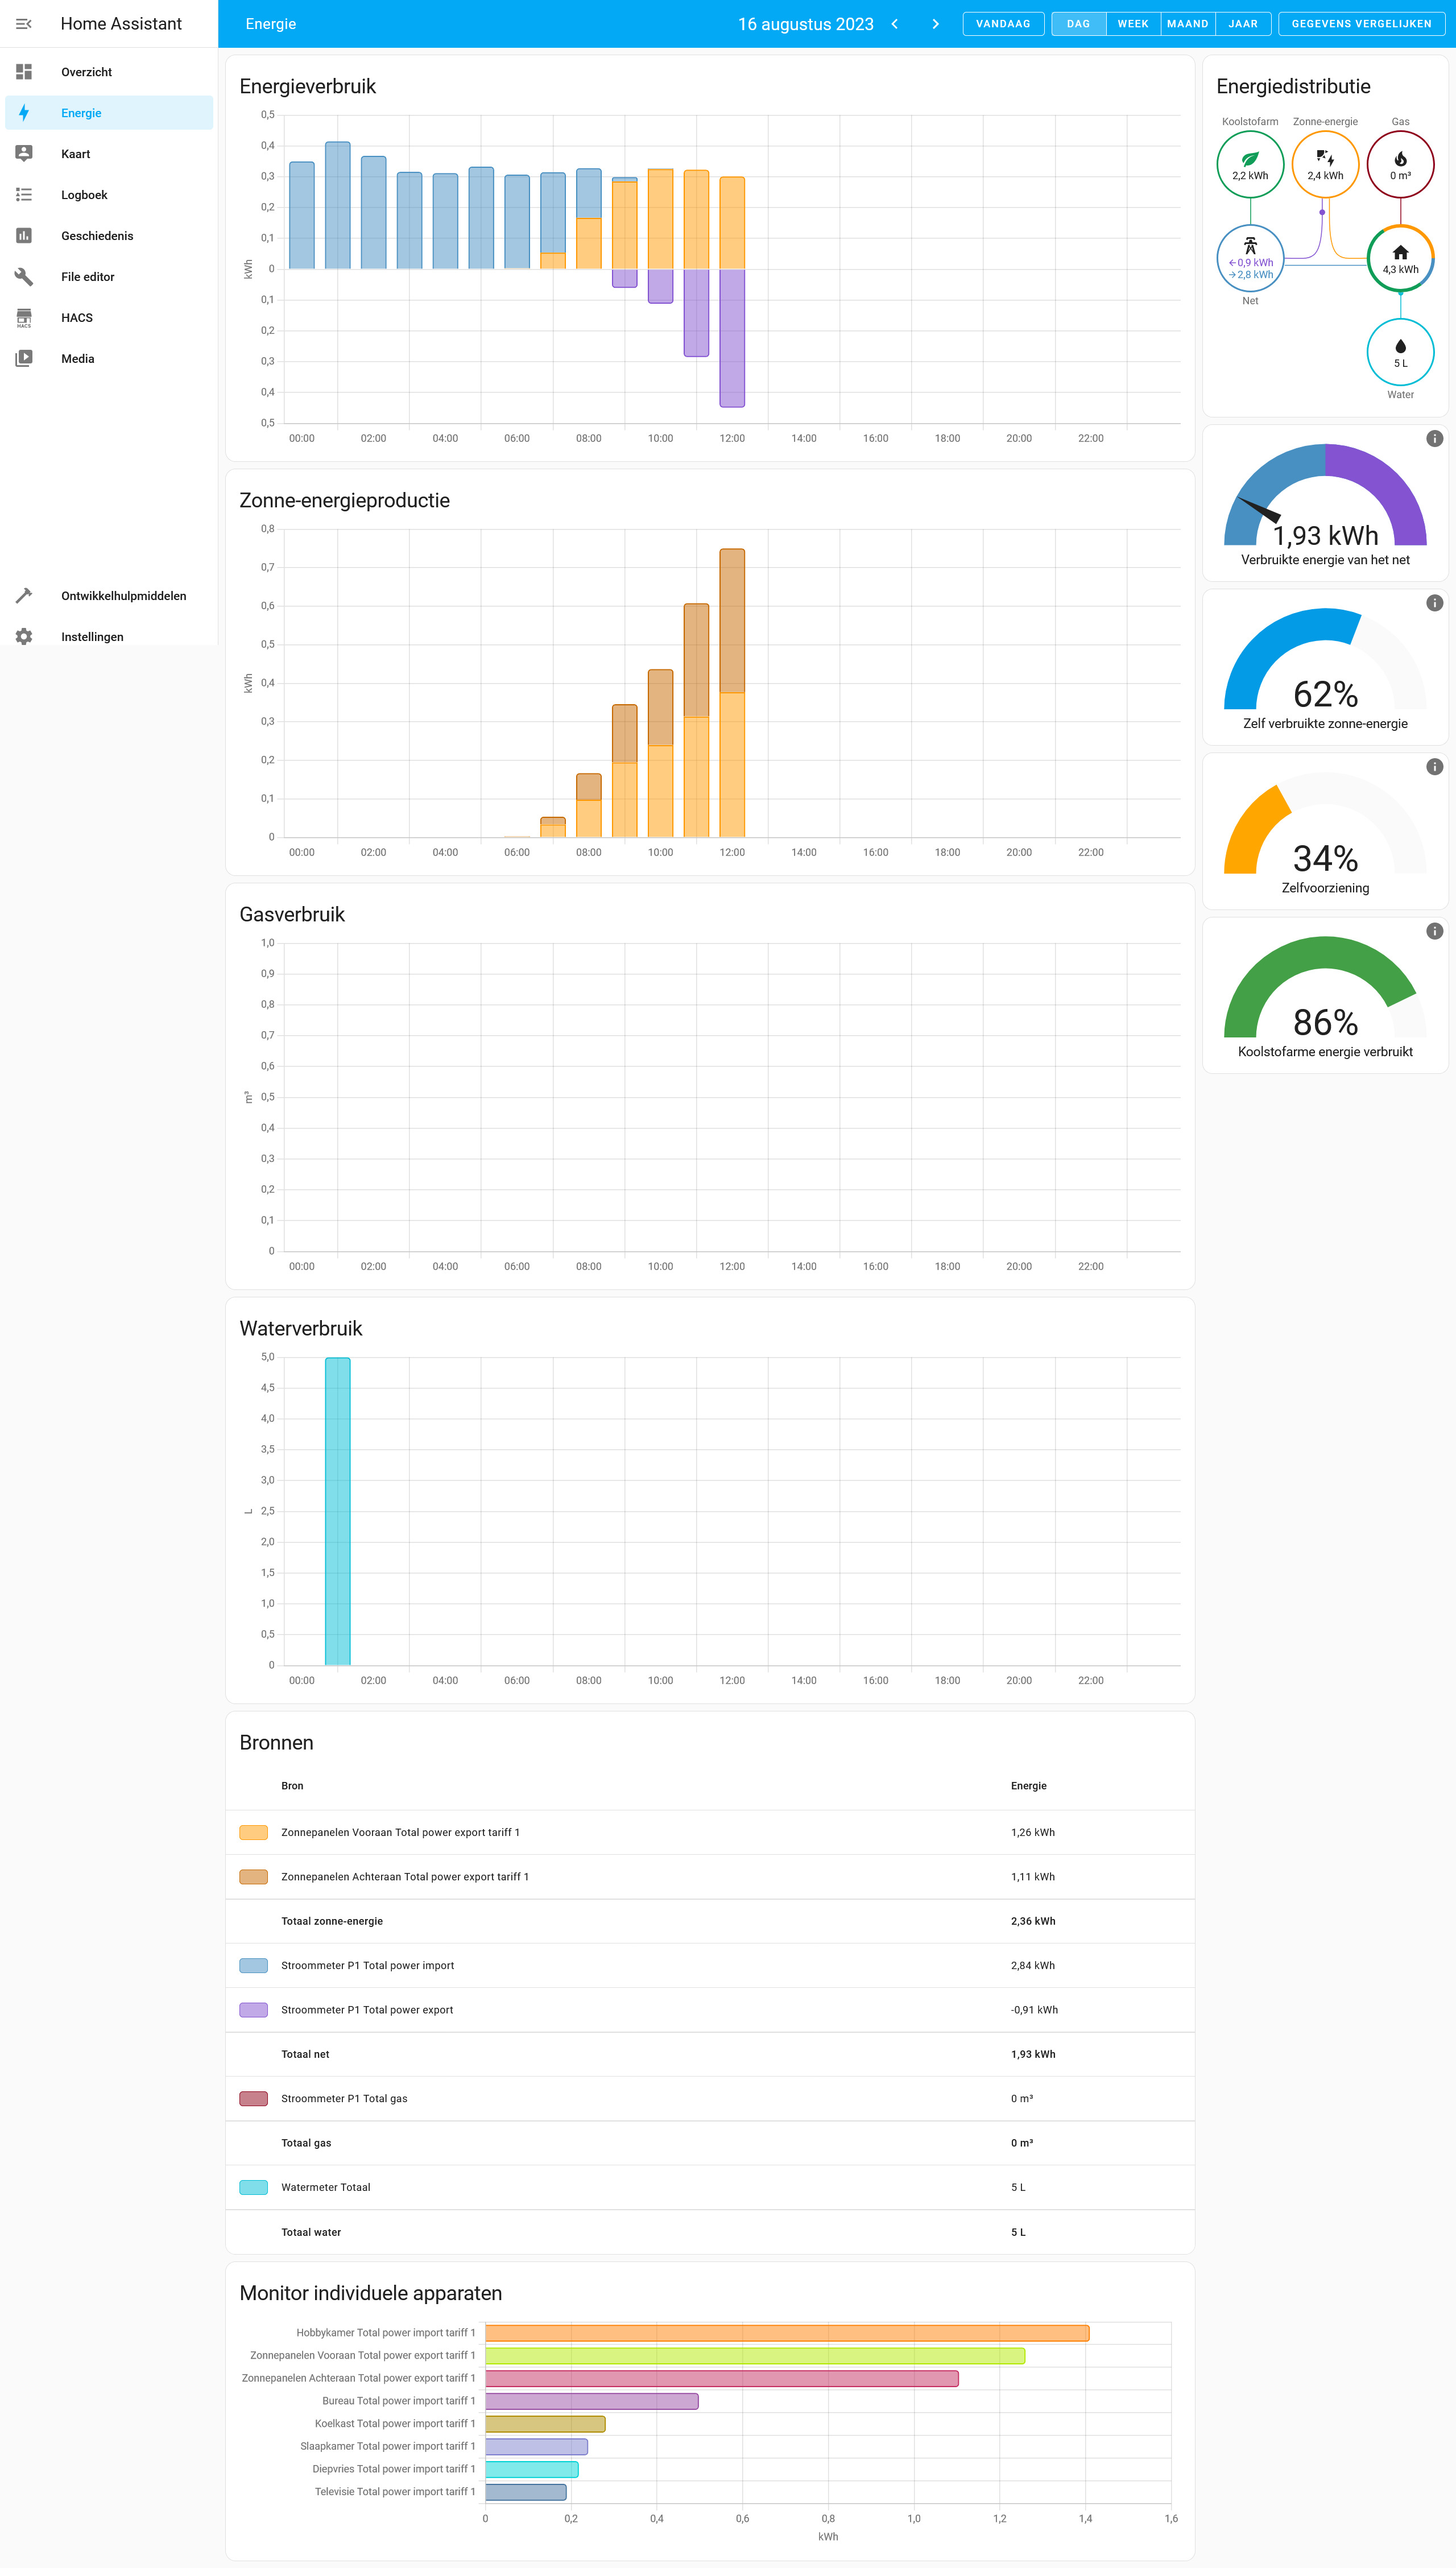This screenshot has height=2568, width=1456.
Task: Click the Kaart map icon
Action: click(x=24, y=154)
